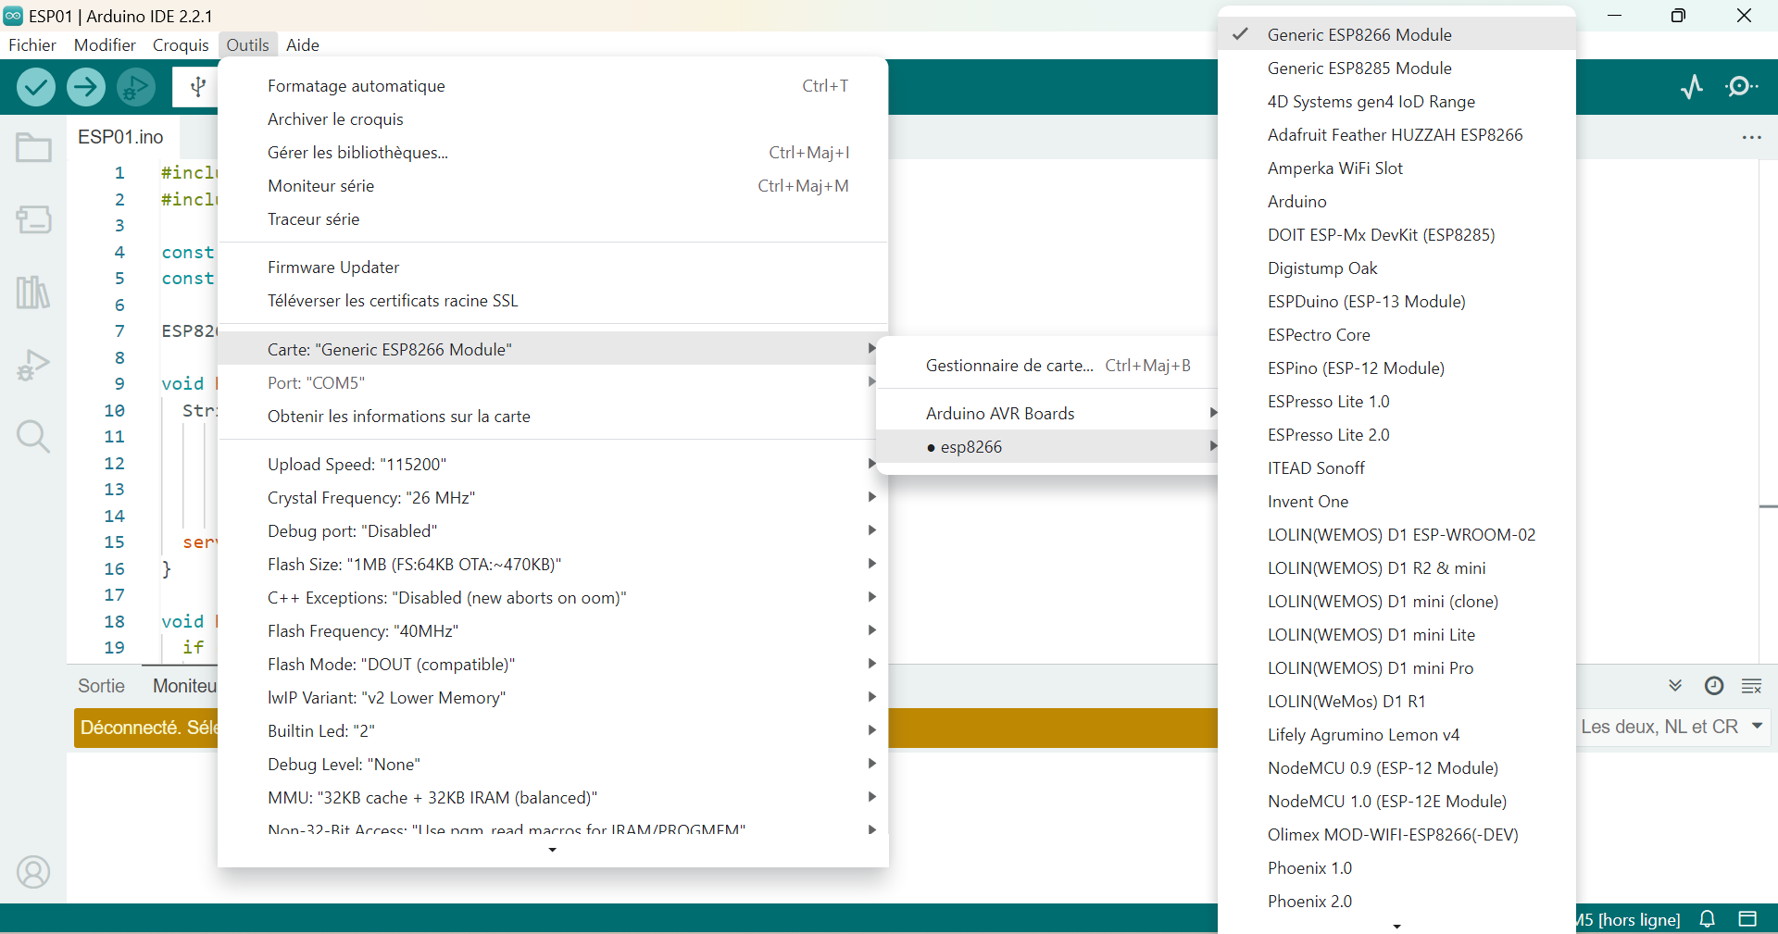Image resolution: width=1778 pixels, height=934 pixels.
Task: Switch to the ESP01.ino tab
Action: point(121,137)
